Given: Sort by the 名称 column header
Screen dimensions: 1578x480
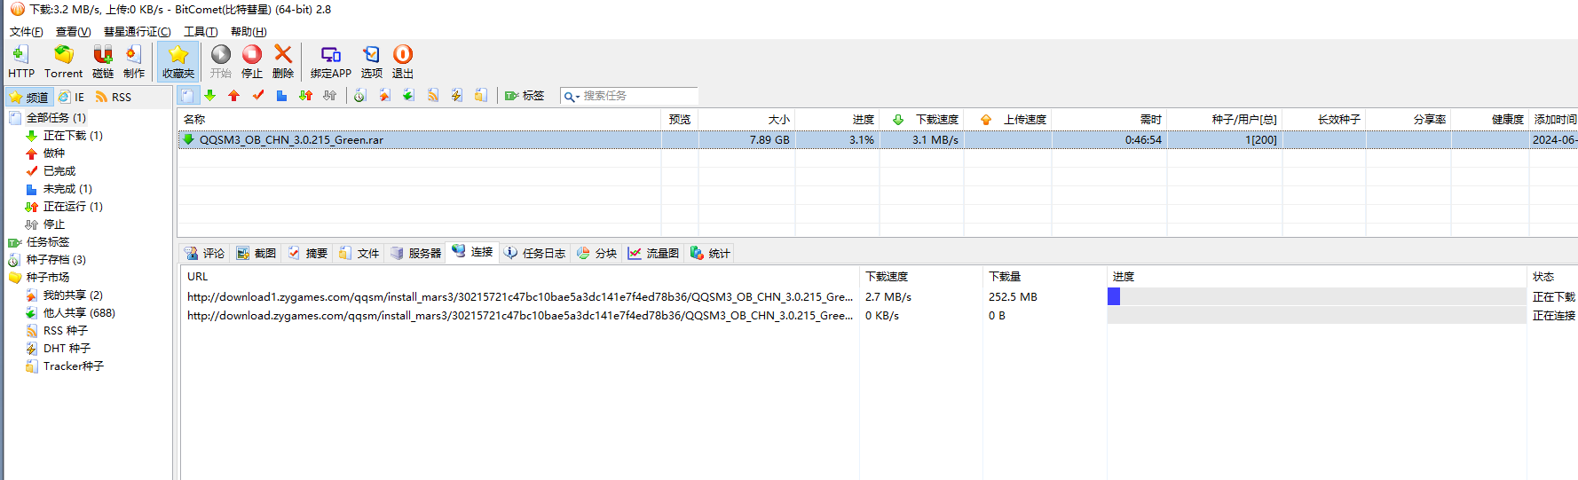Looking at the screenshot, I should point(419,119).
